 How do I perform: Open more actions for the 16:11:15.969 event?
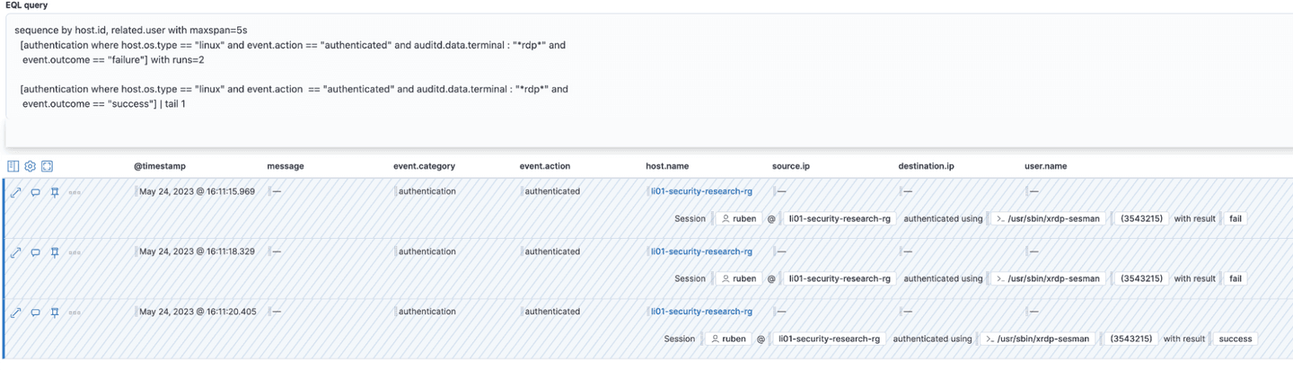(75, 192)
